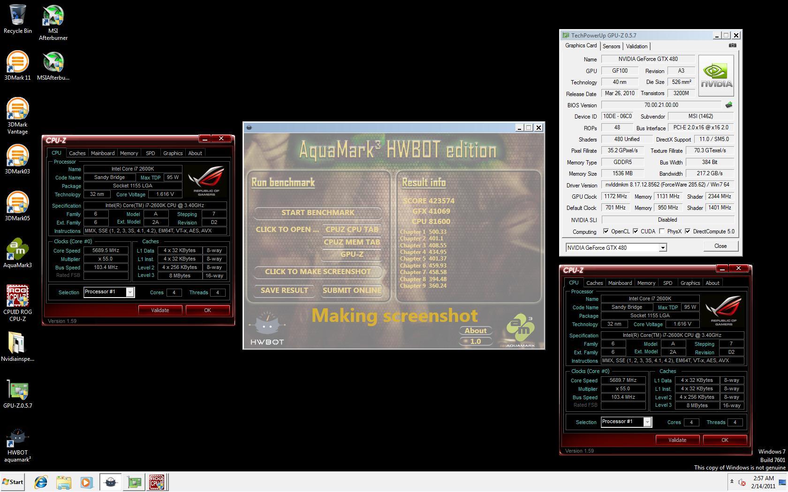Click SUBMIT ONLINE in AquaMark
788x492 pixels.
[x=352, y=291]
